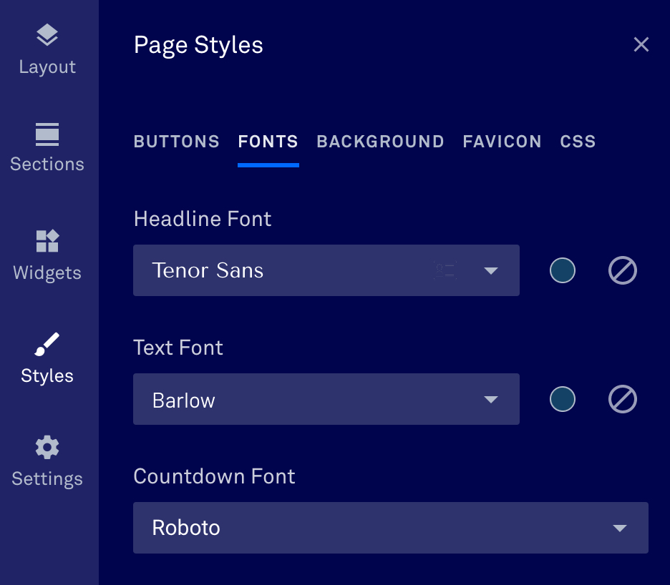The width and height of the screenshot is (670, 585).
Task: Open the Settings panel
Action: coord(47,460)
